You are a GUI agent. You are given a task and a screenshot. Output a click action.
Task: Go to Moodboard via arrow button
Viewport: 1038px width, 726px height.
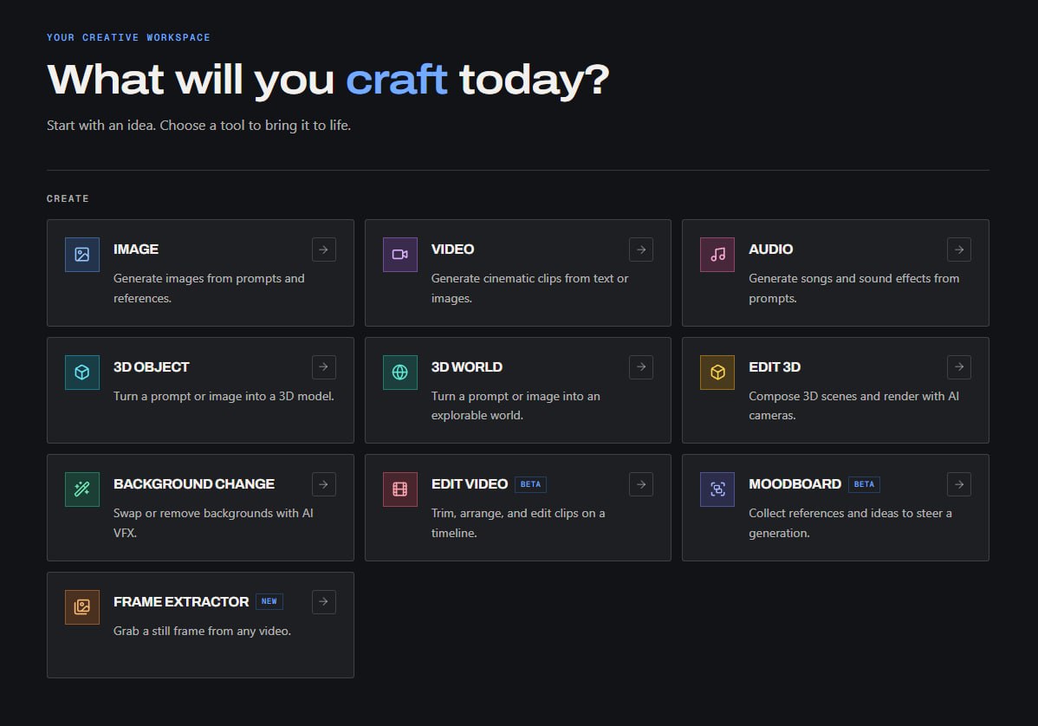(958, 484)
